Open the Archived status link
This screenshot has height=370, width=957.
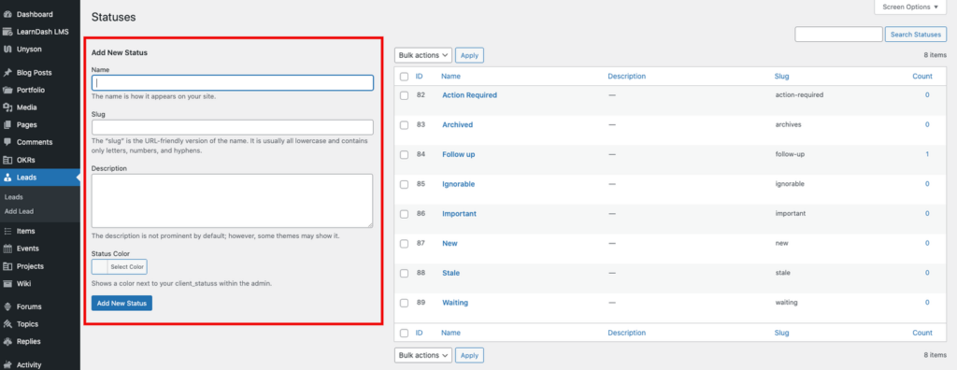click(457, 124)
